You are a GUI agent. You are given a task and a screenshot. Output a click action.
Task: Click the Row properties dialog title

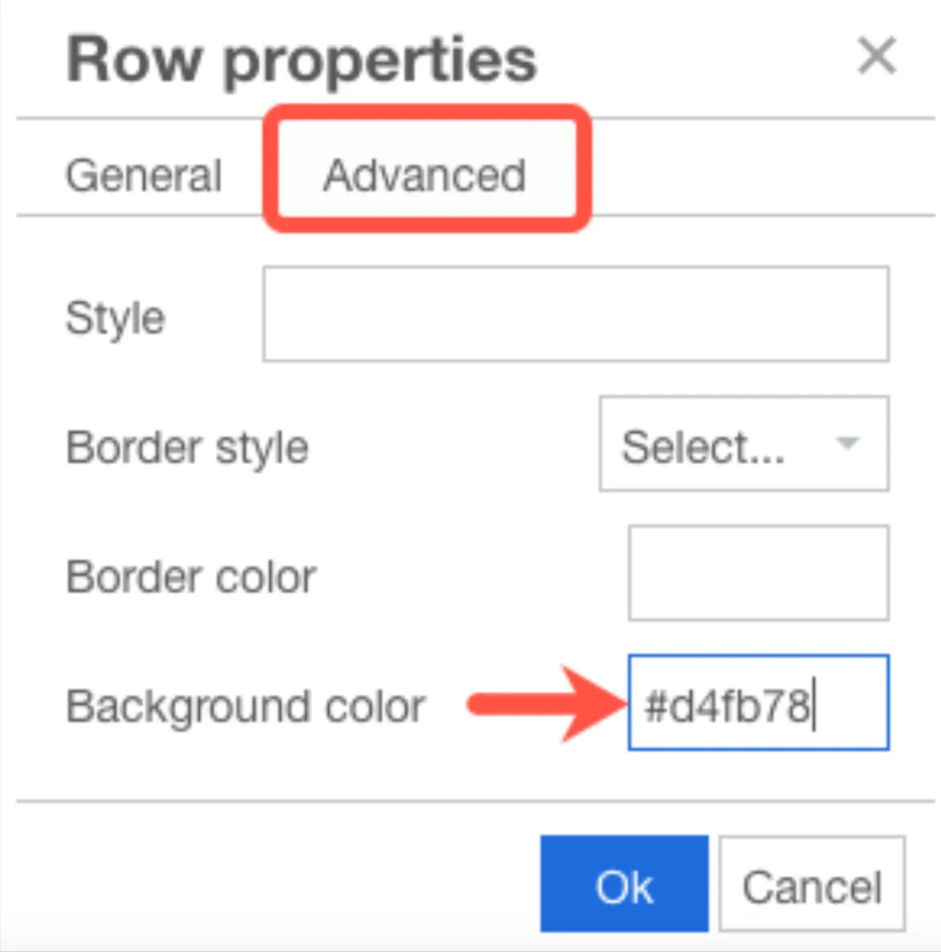(302, 60)
